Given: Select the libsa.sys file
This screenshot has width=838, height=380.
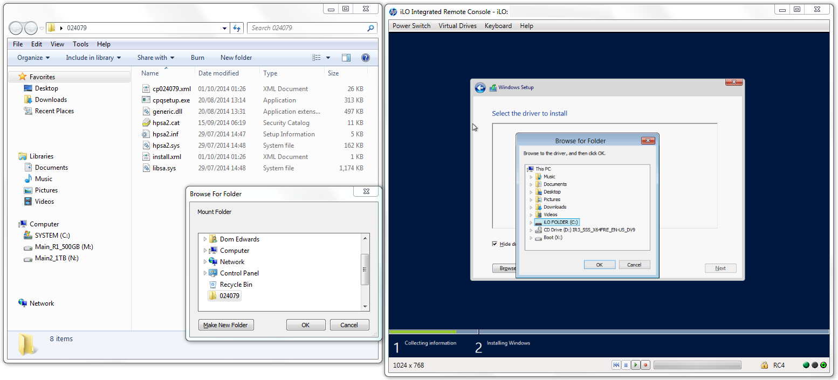Looking at the screenshot, I should [x=164, y=168].
